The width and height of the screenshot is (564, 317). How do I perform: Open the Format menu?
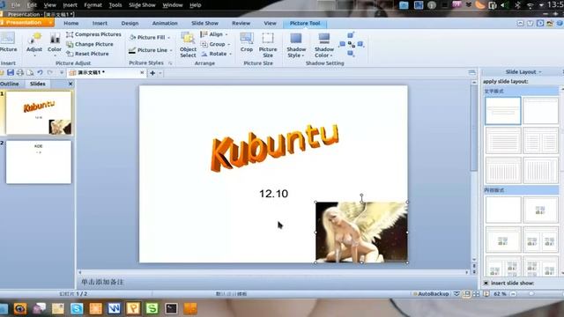(x=93, y=5)
